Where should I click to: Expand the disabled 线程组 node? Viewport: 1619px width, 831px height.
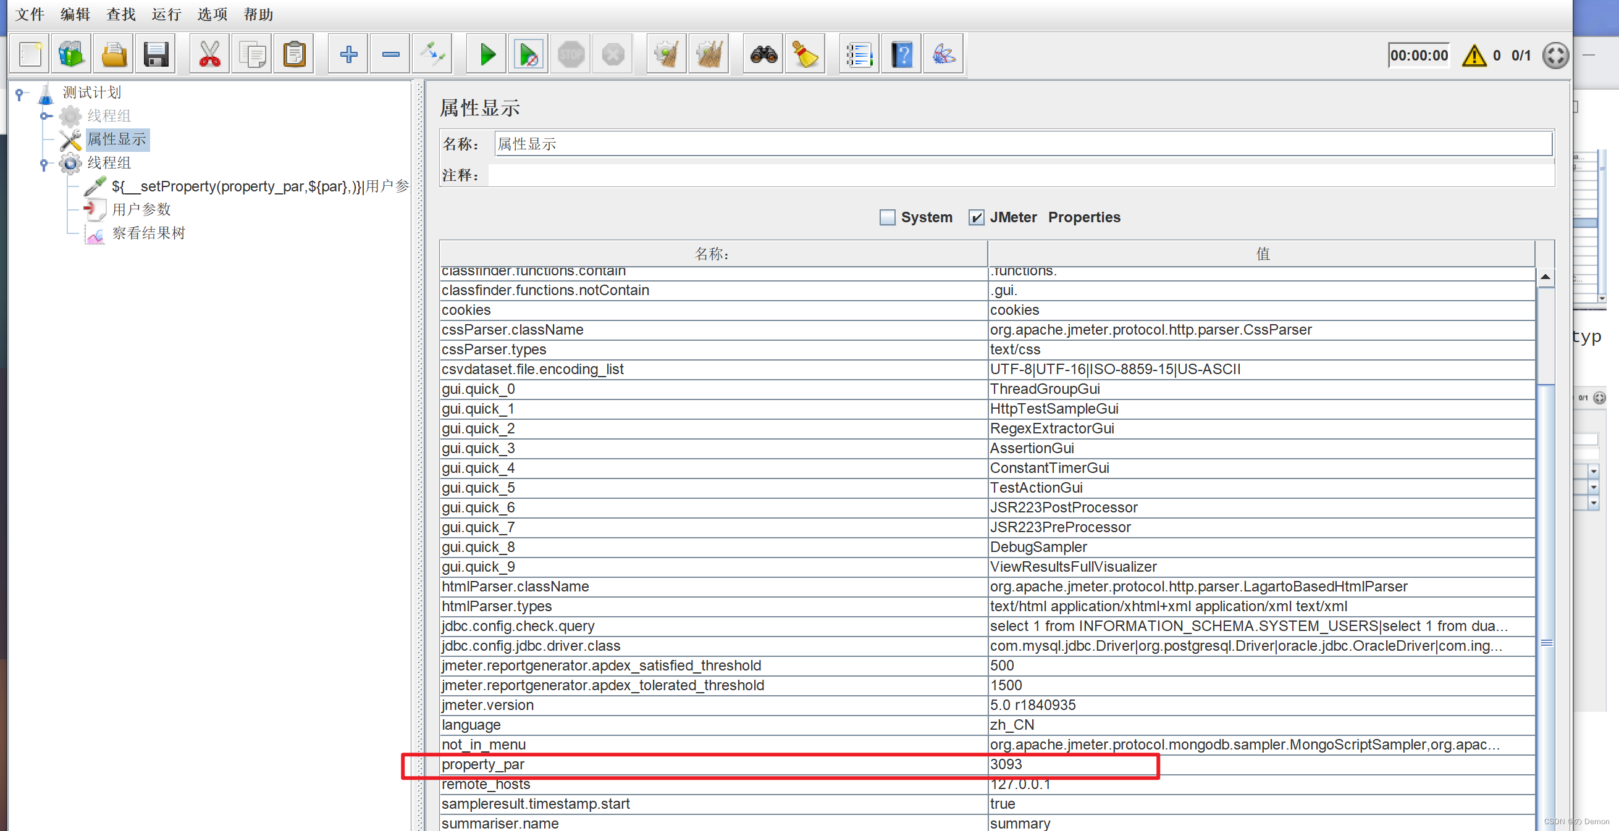[44, 116]
